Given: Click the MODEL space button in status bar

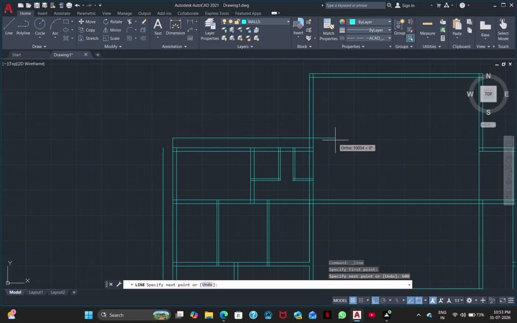Looking at the screenshot, I should coord(340,300).
